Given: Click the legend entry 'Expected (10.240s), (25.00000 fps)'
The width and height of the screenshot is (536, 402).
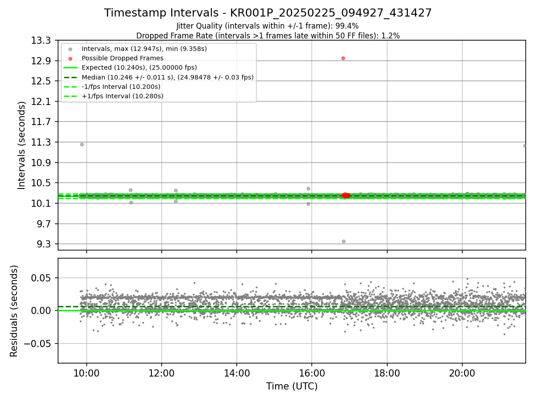Looking at the screenshot, I should [139, 67].
